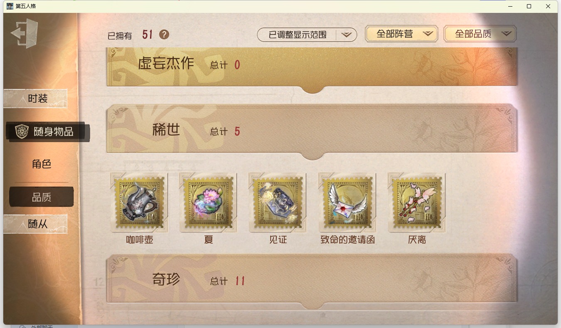
Task: Select the 夏 lotus accessory stamp
Action: coord(209,202)
